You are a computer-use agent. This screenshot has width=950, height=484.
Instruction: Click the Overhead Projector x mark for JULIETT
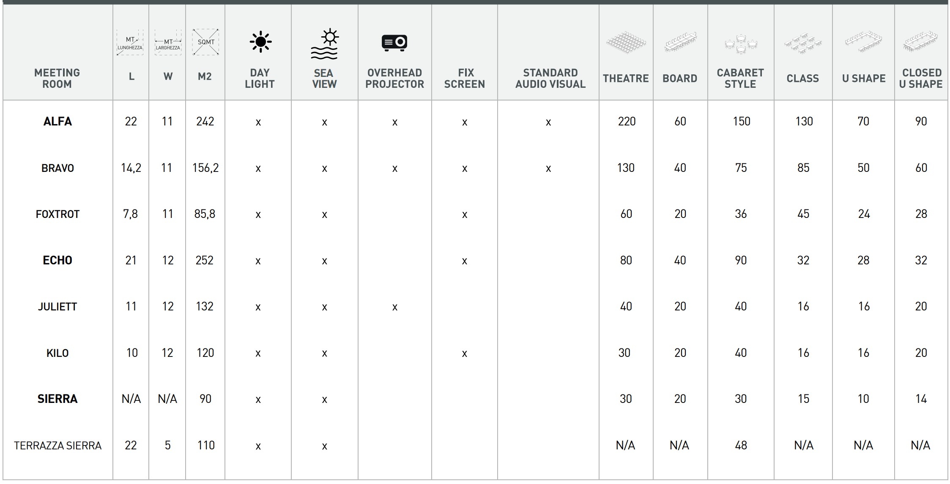point(394,307)
